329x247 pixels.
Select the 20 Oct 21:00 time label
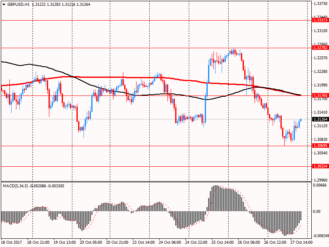click(x=117, y=242)
